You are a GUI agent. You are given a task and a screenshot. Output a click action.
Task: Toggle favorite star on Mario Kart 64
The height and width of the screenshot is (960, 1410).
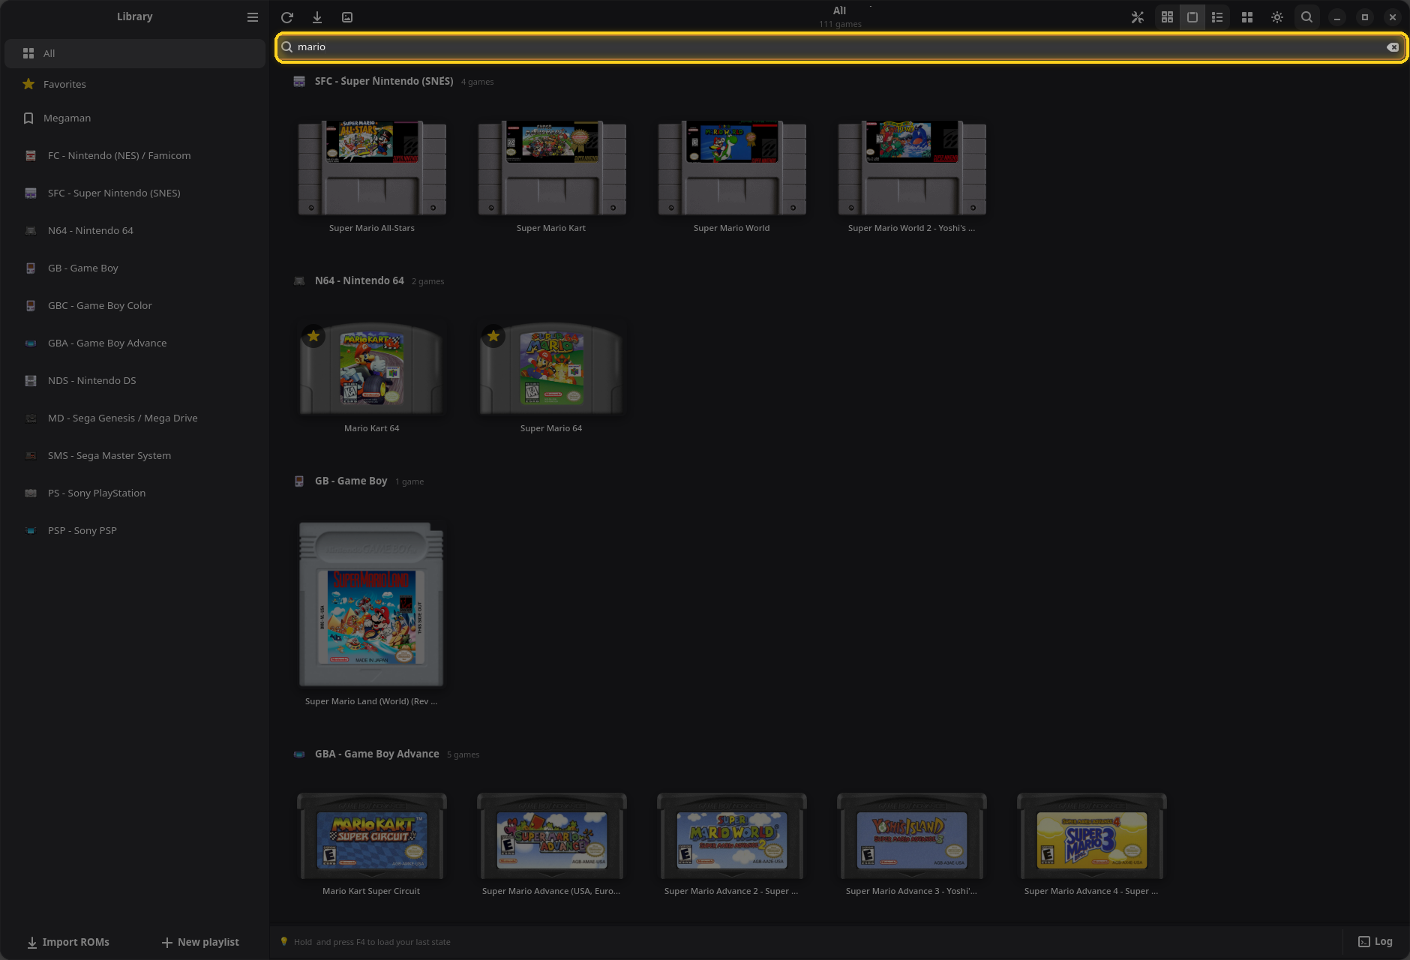point(313,336)
